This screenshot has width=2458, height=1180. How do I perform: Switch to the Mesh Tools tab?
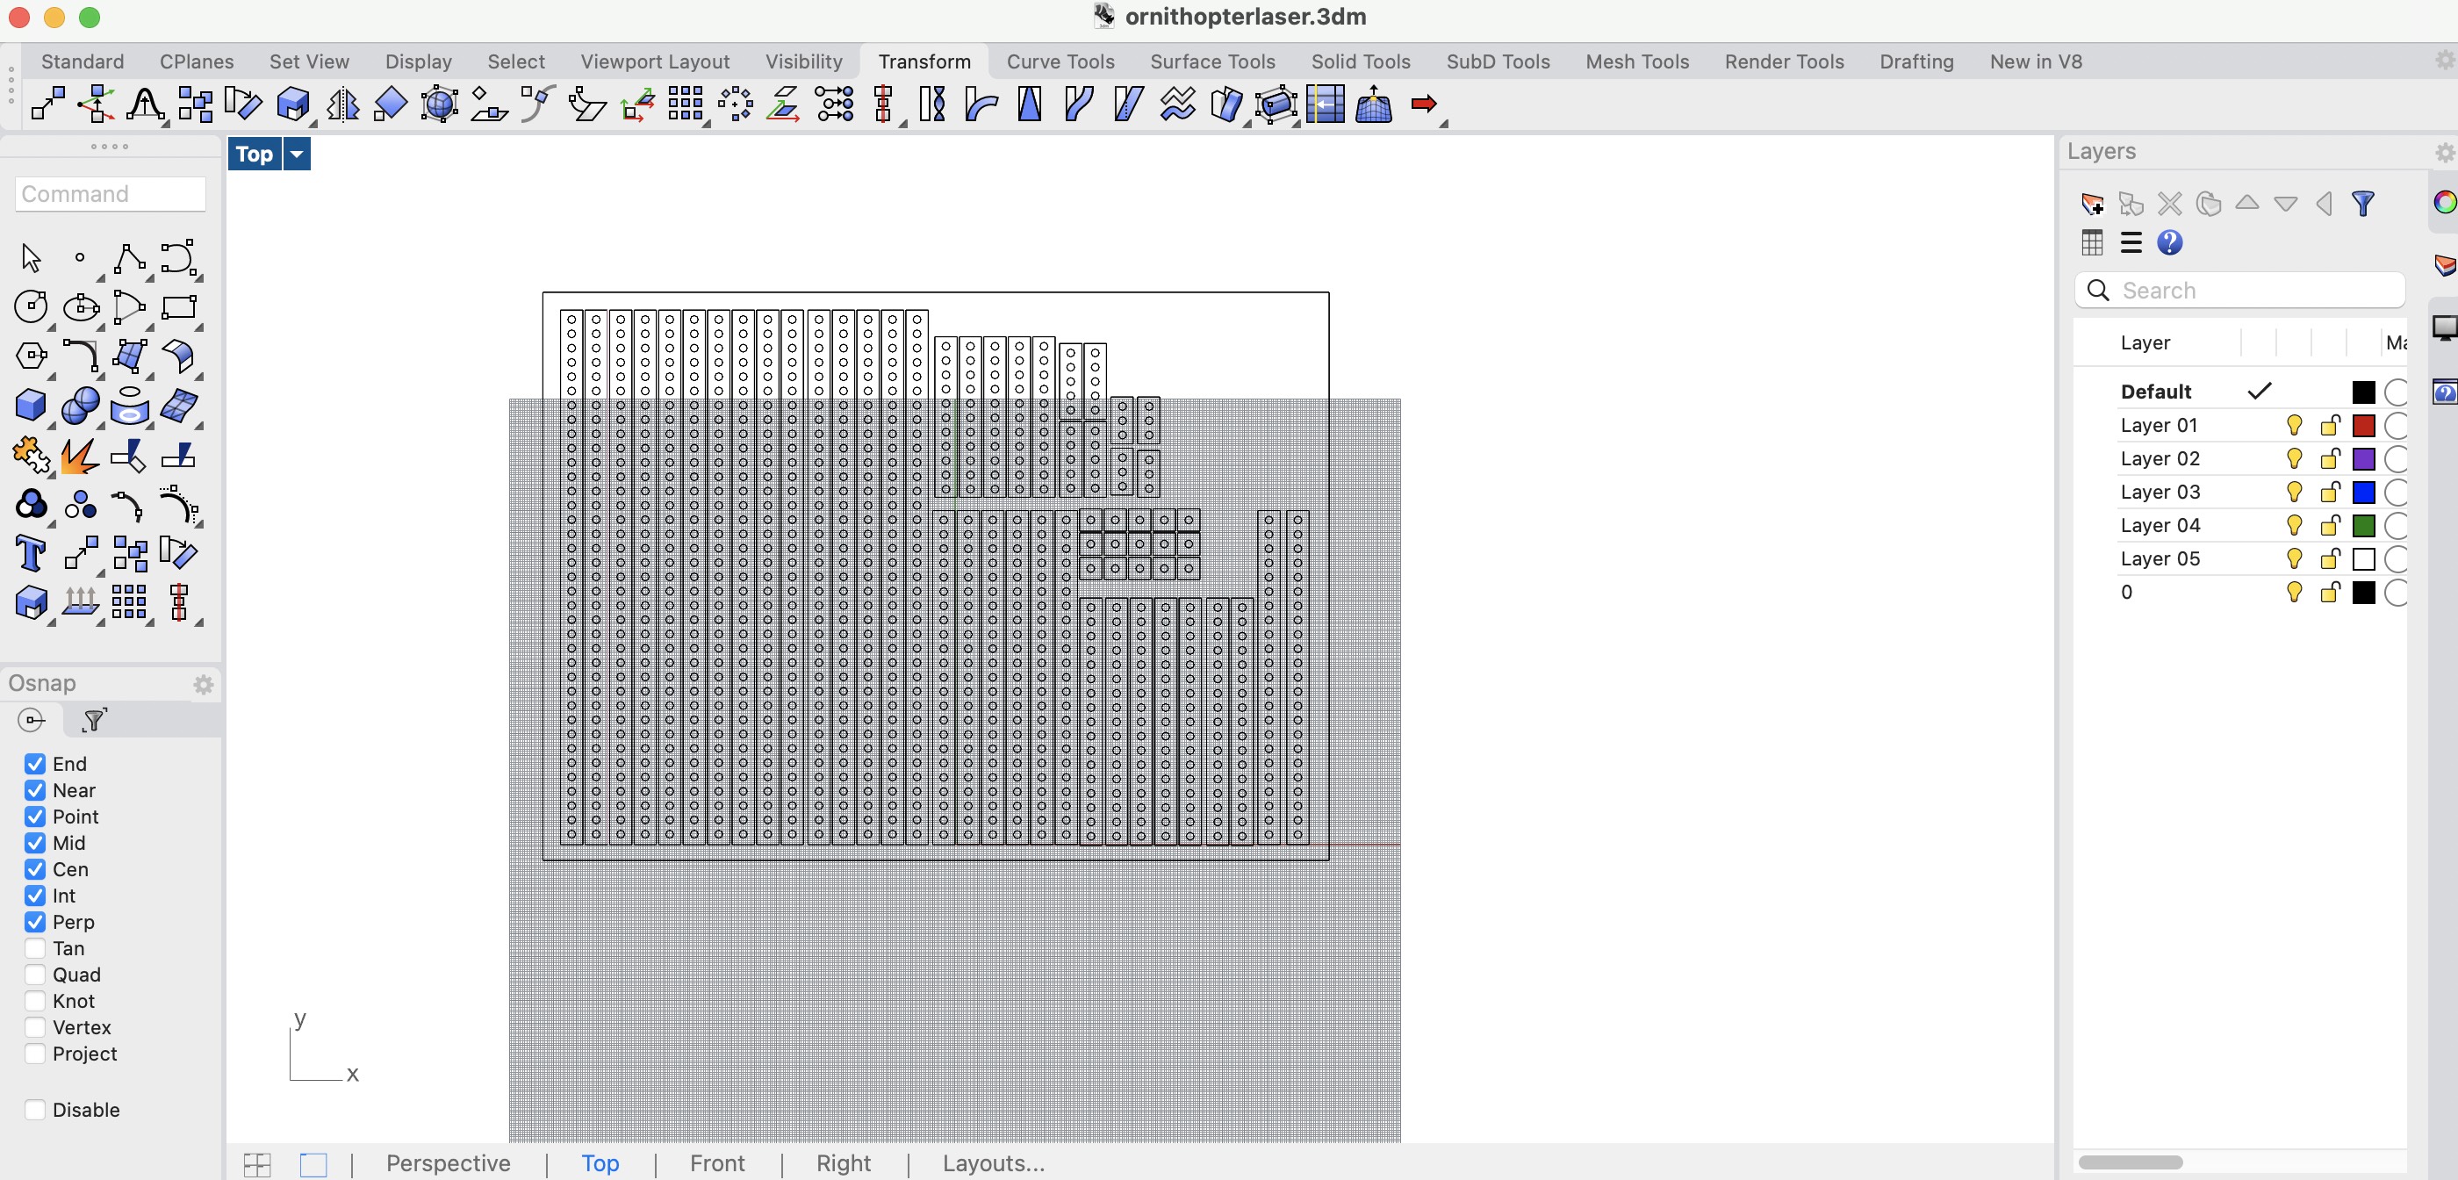click(x=1636, y=61)
